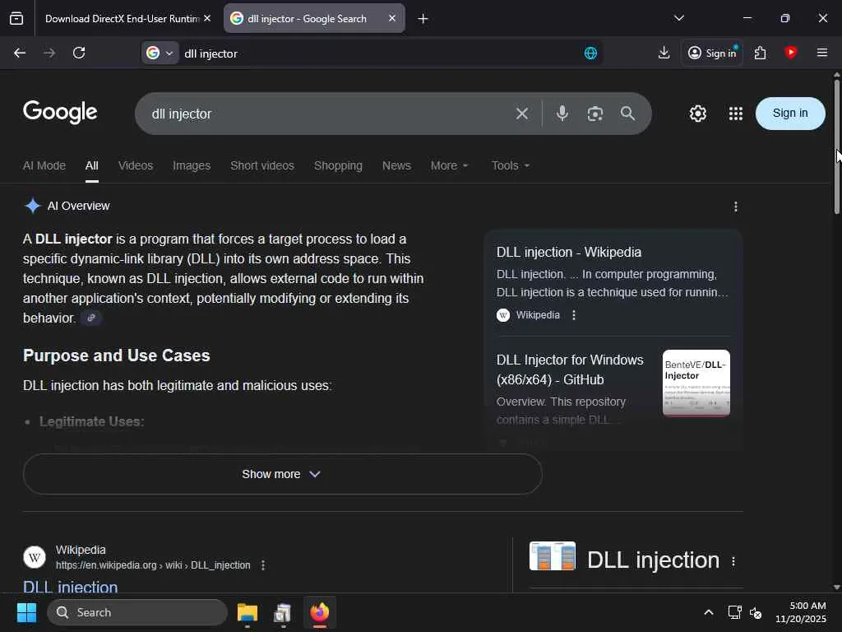Start voice search with microphone
This screenshot has width=842, height=632.
(x=562, y=114)
